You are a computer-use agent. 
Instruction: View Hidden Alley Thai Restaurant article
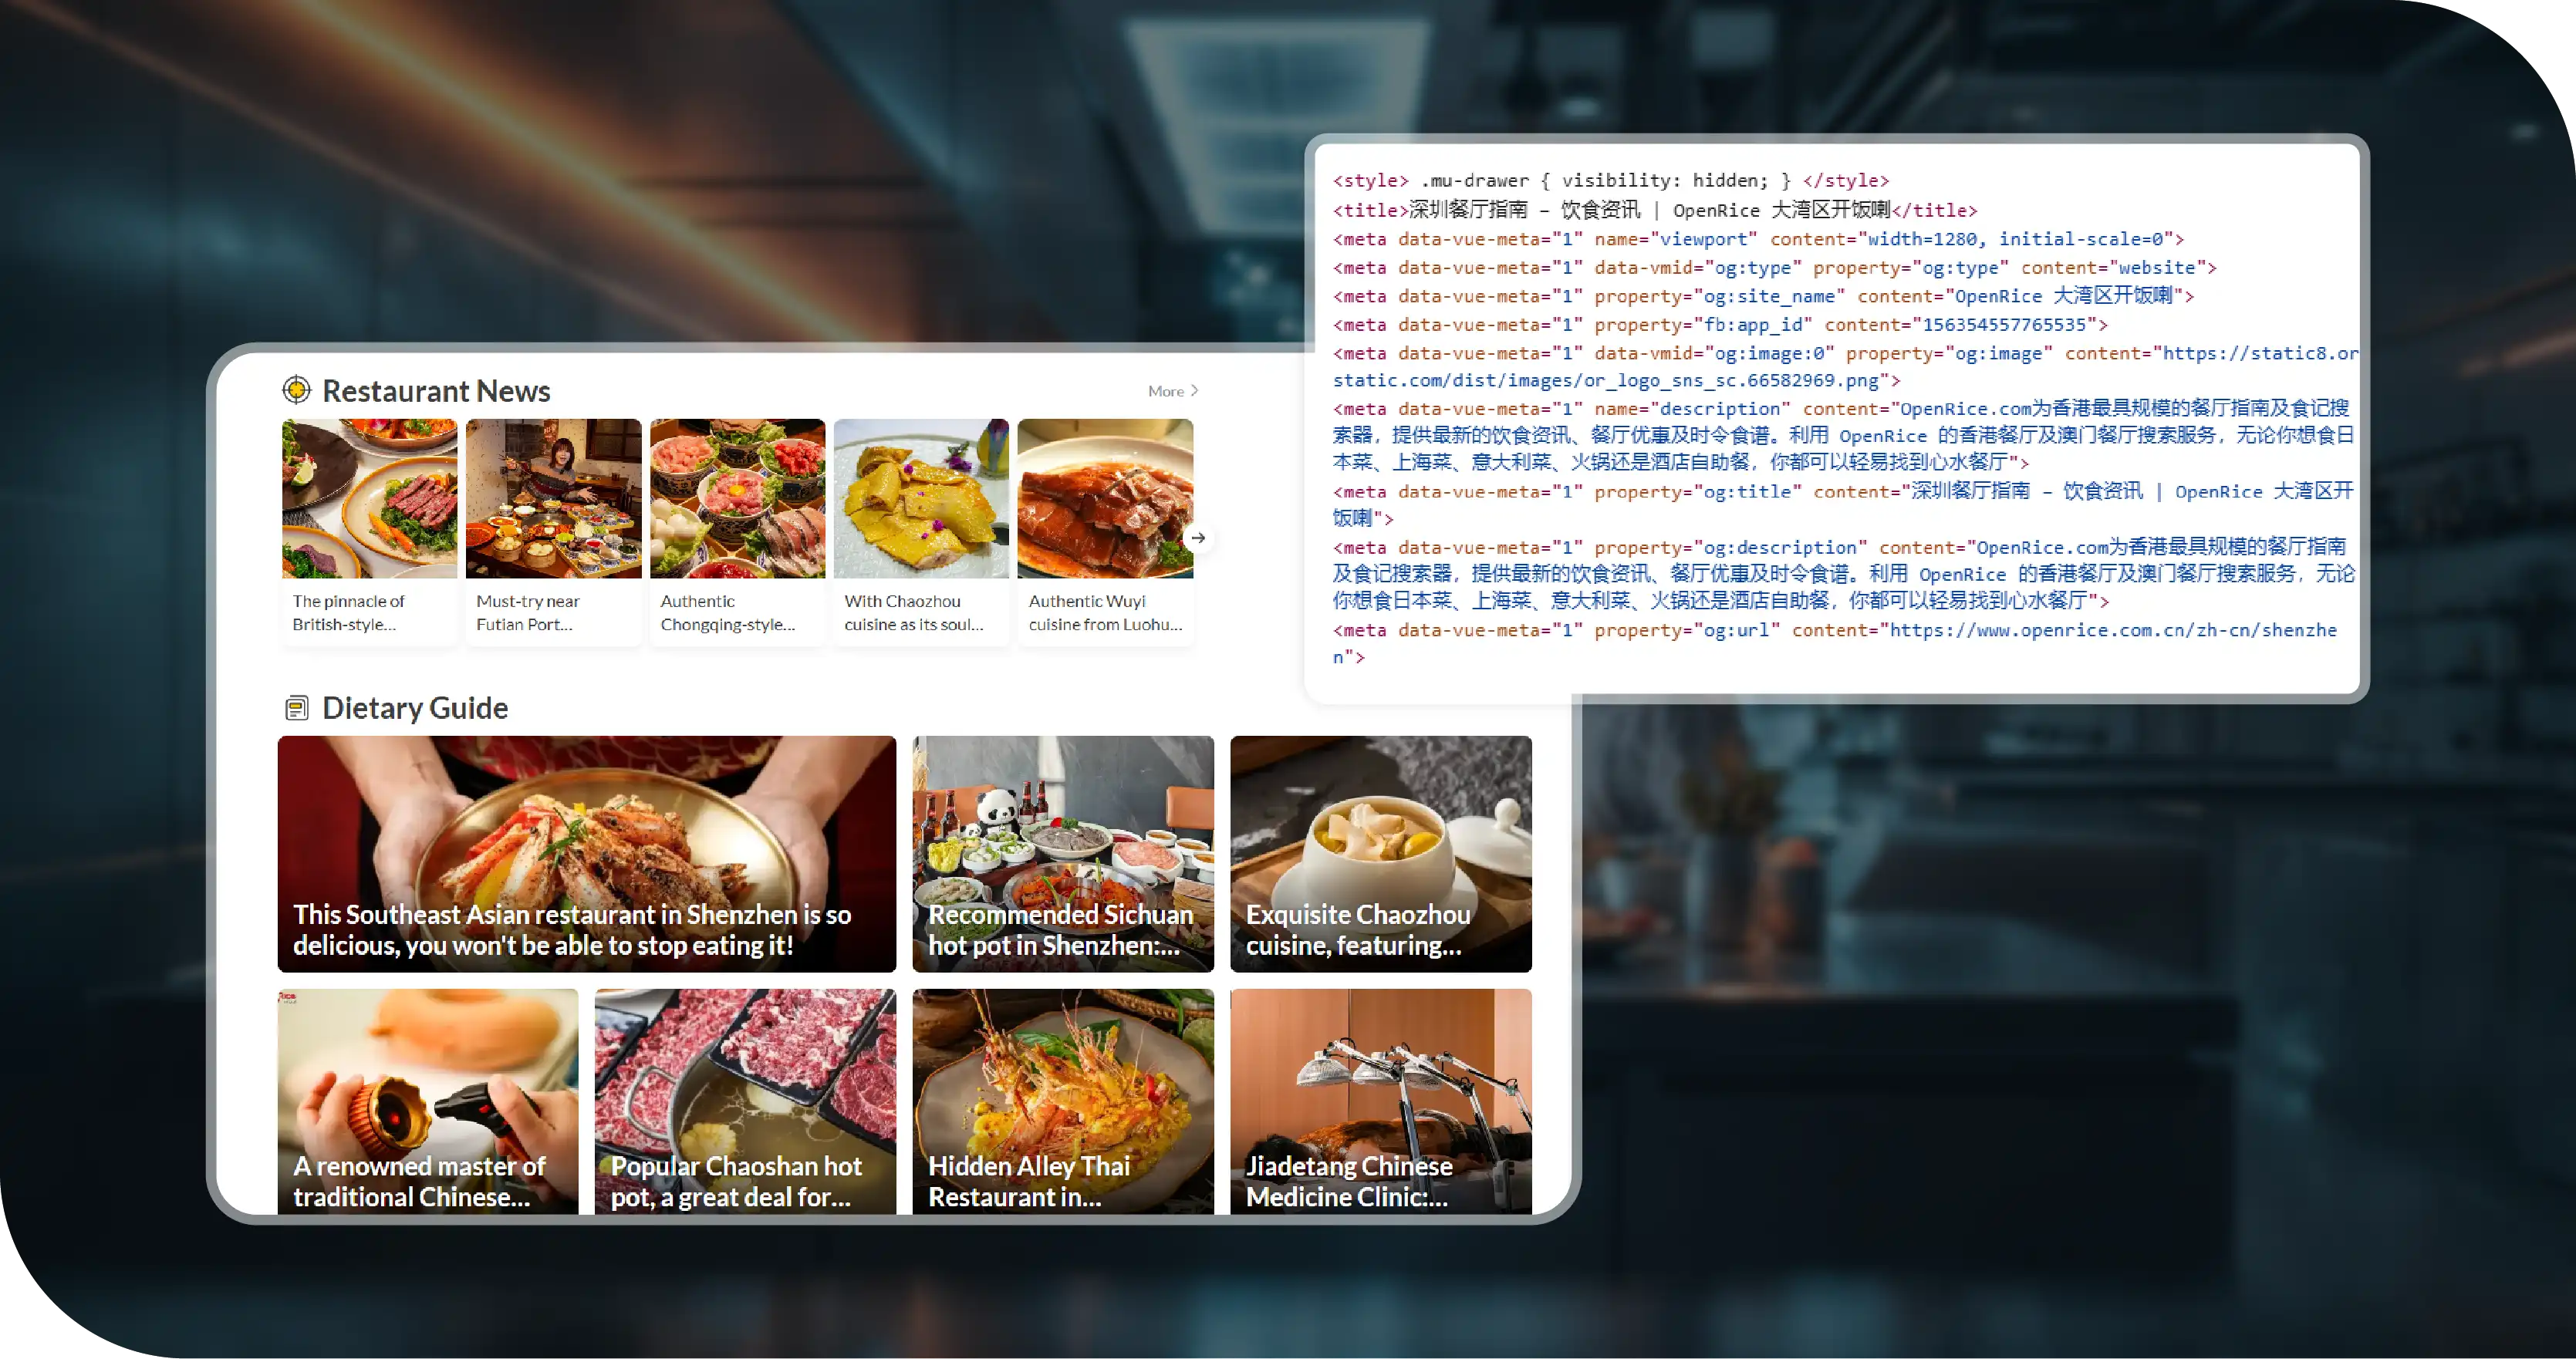tap(1062, 1100)
